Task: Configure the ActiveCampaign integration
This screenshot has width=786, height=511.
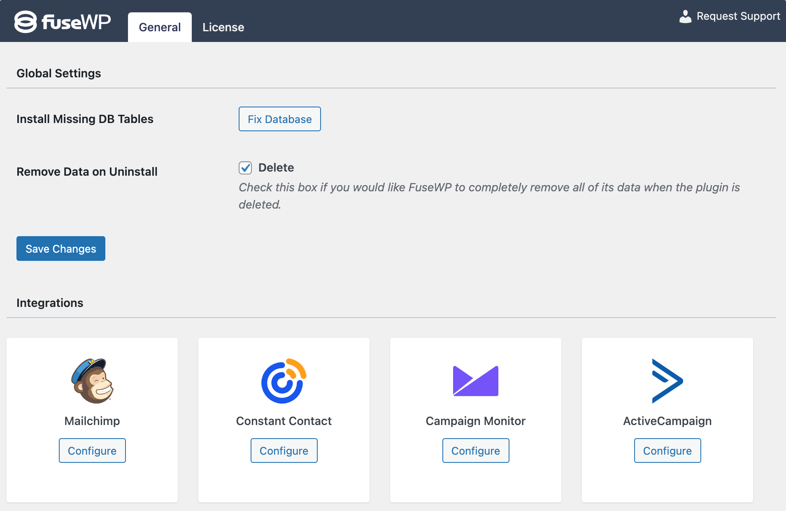Action: (667, 451)
